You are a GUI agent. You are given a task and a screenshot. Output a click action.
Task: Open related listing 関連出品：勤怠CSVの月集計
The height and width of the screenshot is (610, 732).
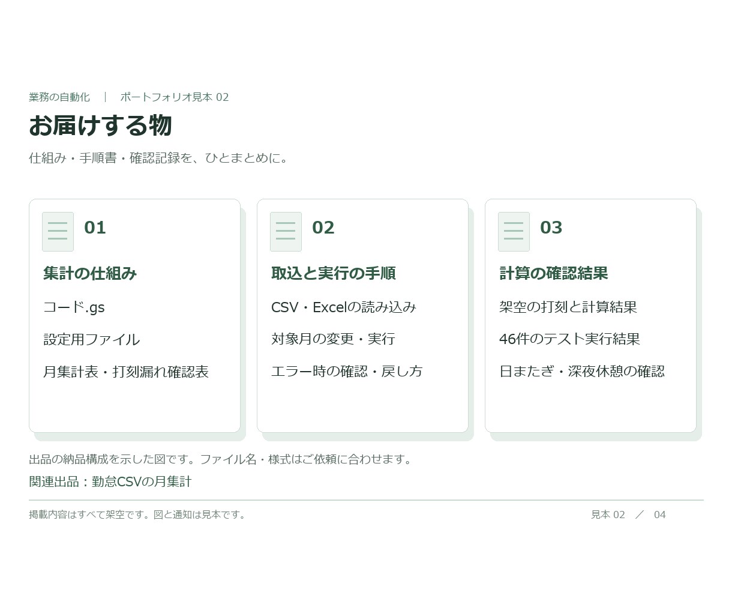click(x=110, y=482)
